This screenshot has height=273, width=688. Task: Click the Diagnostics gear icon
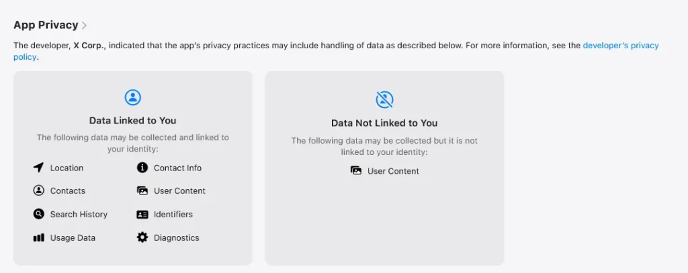point(142,237)
